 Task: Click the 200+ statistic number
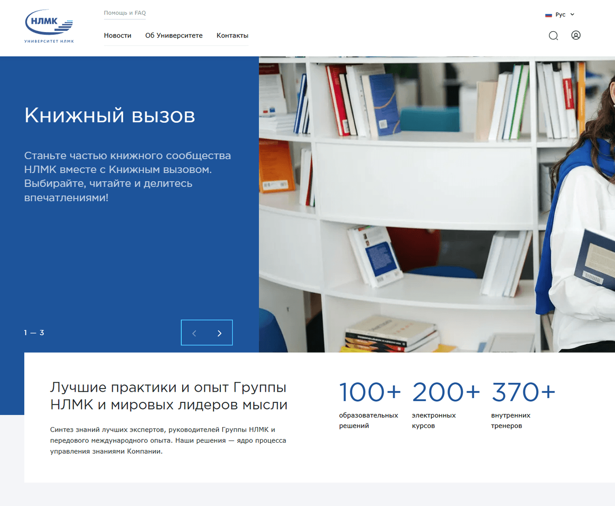446,392
